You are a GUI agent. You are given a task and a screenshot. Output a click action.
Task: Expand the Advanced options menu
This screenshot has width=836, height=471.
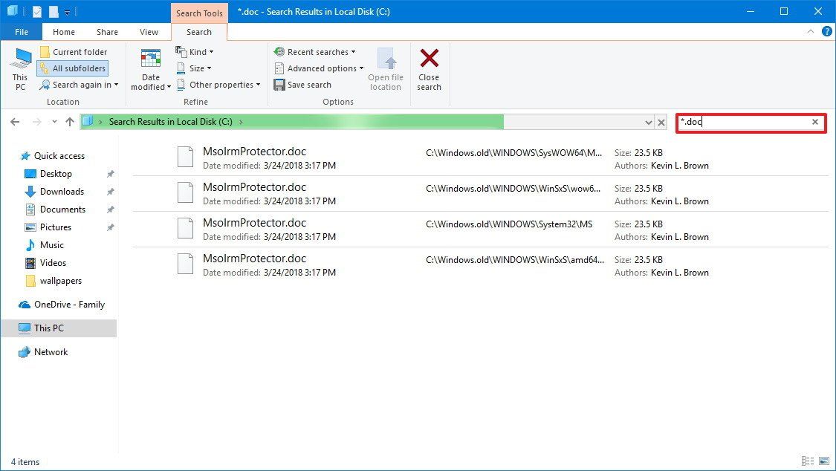(318, 68)
